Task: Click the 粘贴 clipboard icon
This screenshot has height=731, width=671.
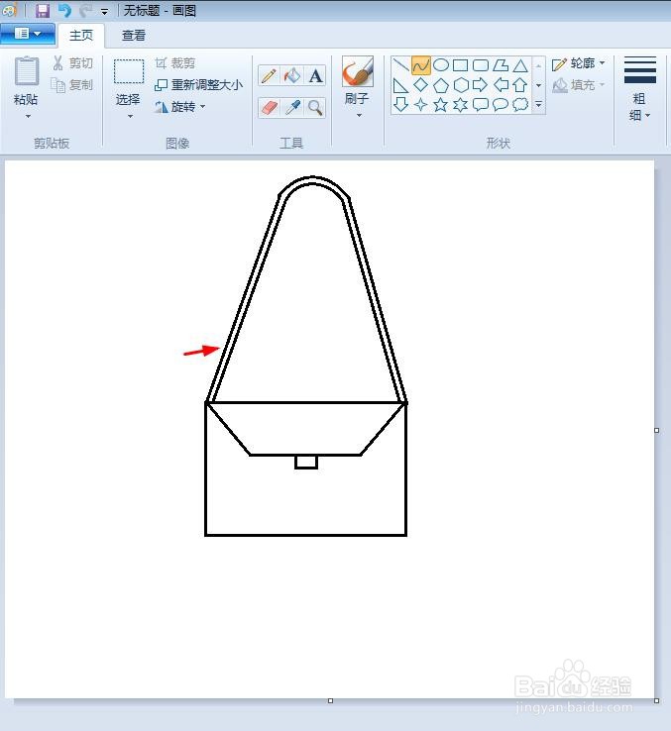Action: (x=26, y=71)
